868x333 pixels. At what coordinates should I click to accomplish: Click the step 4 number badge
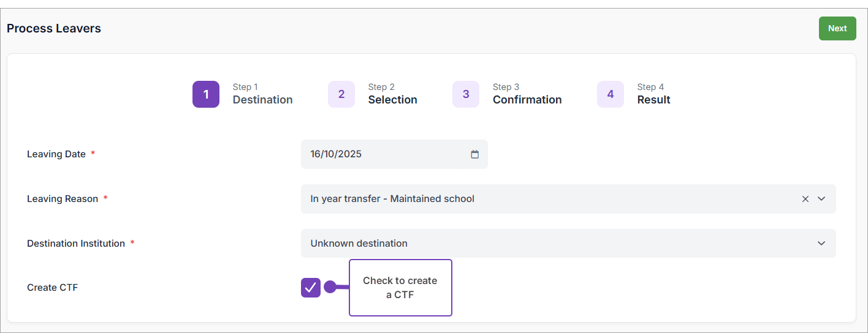tap(611, 94)
